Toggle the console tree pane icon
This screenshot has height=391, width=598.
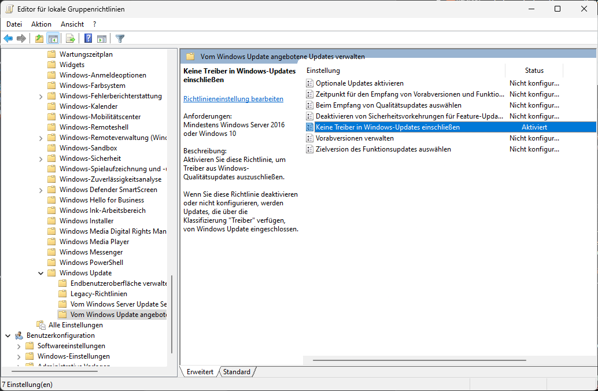click(x=53, y=39)
